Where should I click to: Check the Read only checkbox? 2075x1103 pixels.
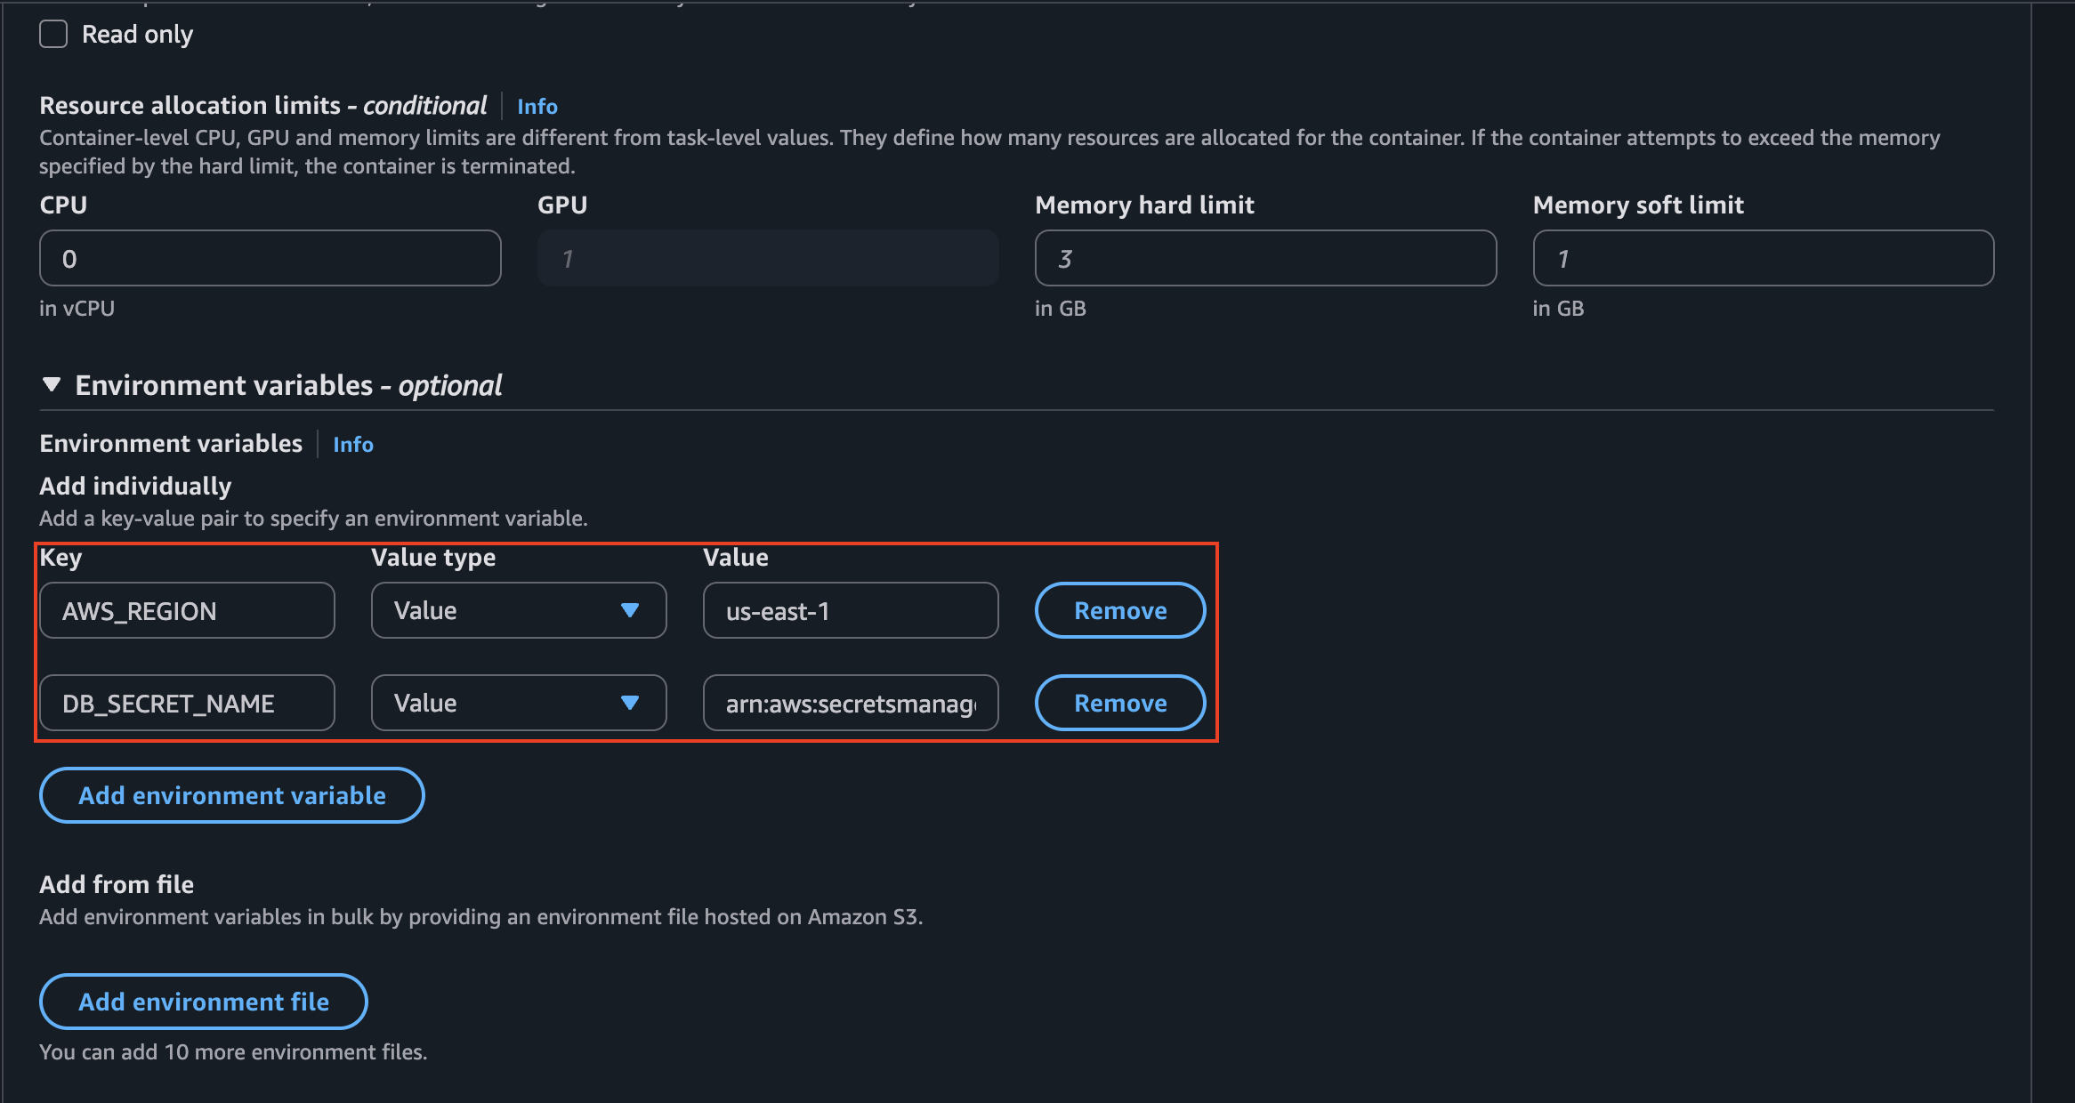(x=53, y=35)
